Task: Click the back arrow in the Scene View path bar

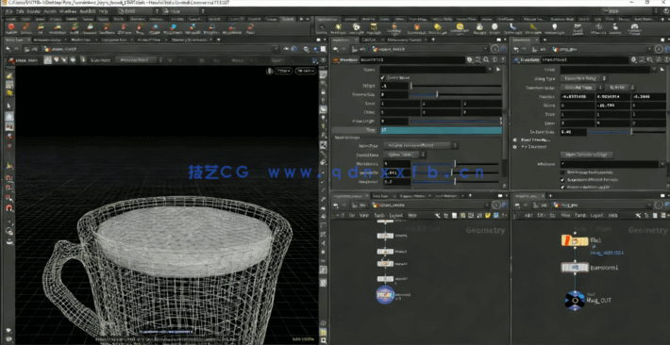Action: tap(8, 49)
